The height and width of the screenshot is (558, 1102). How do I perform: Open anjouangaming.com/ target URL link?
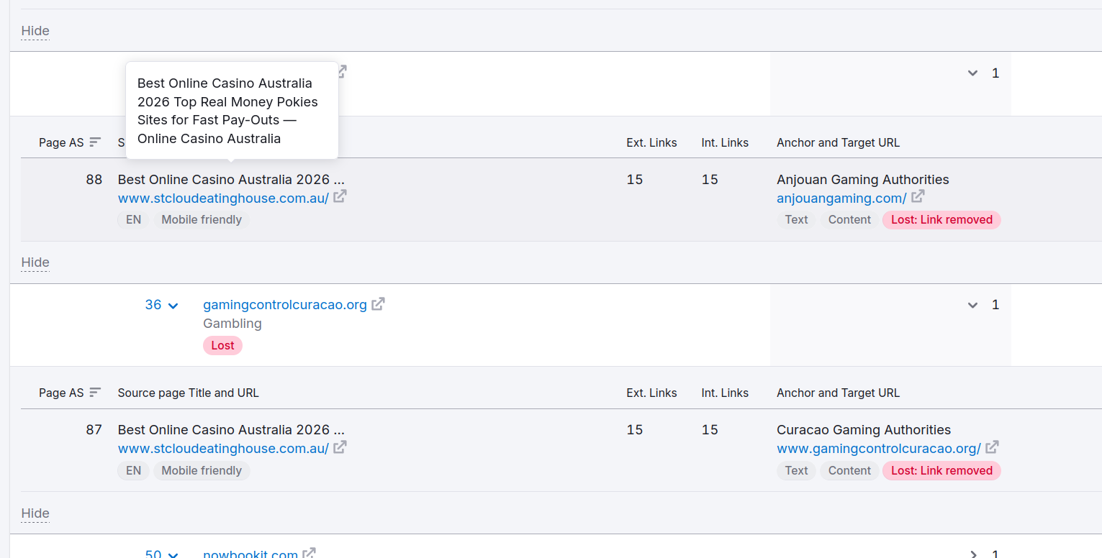click(841, 198)
